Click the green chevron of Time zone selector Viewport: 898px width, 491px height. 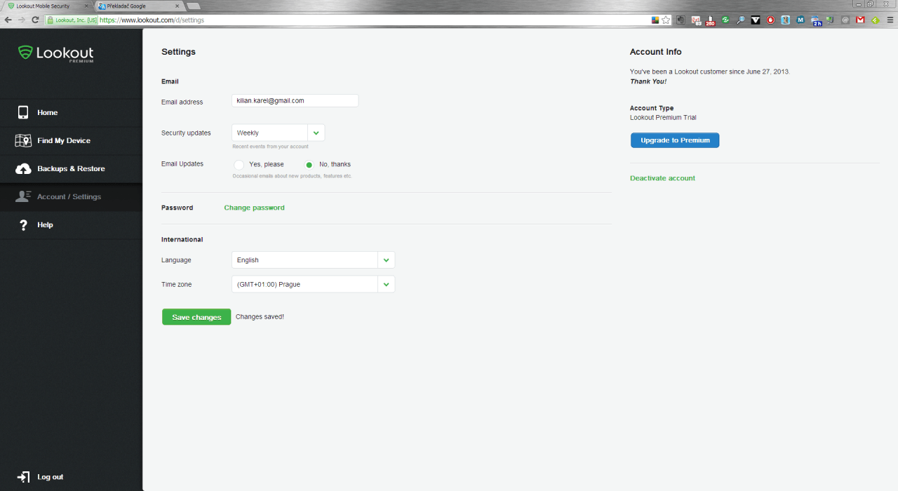(x=387, y=284)
